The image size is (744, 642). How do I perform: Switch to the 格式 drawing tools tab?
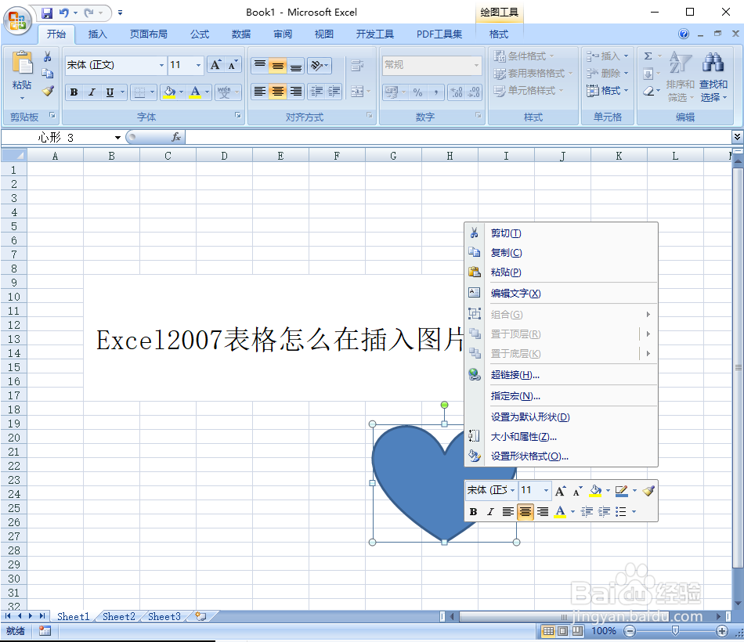(x=499, y=34)
